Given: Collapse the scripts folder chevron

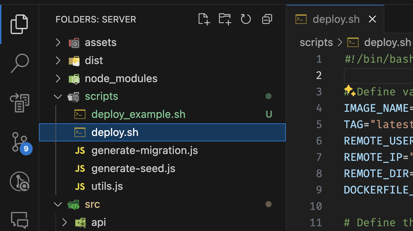Looking at the screenshot, I should click(x=58, y=96).
